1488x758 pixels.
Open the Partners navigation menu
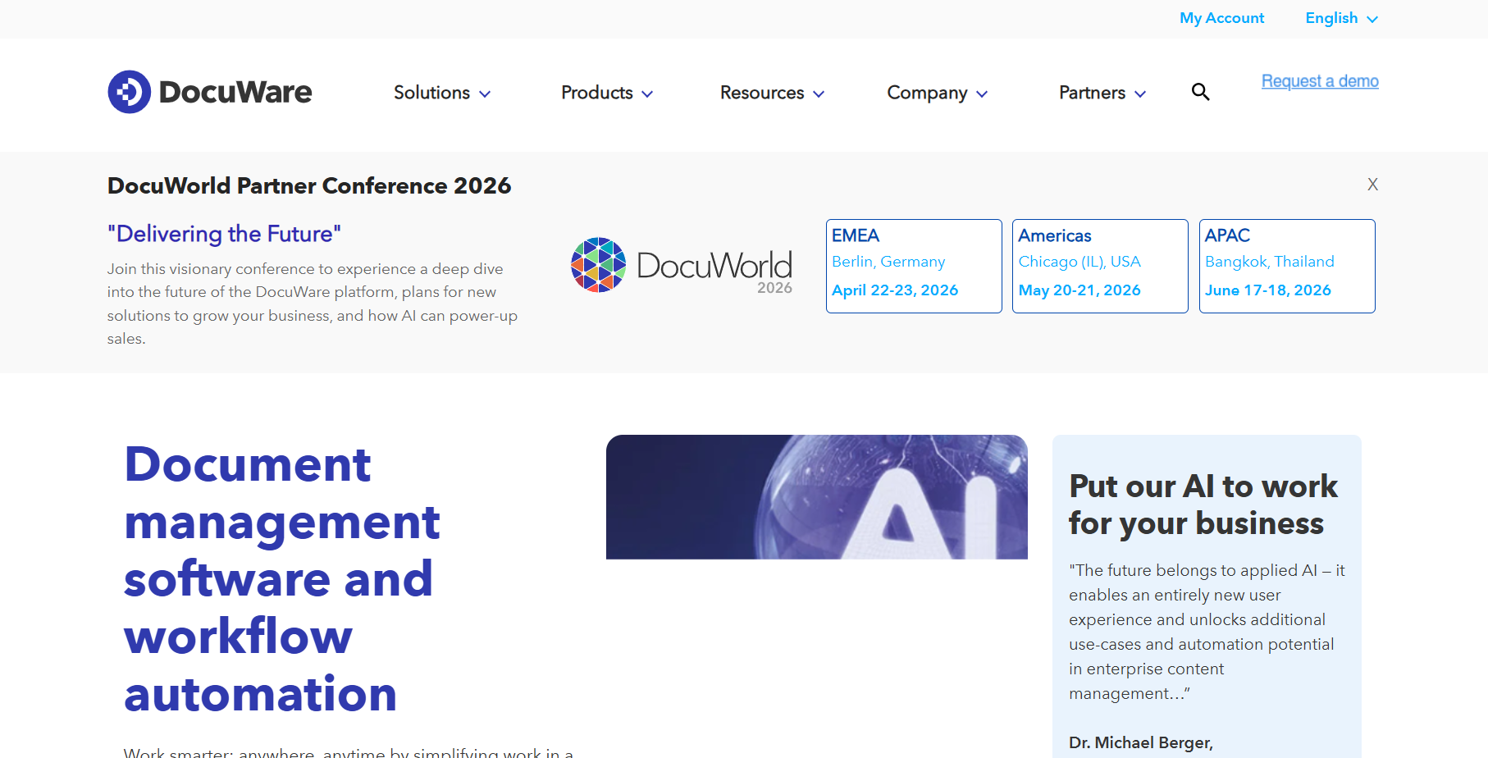coord(1091,93)
